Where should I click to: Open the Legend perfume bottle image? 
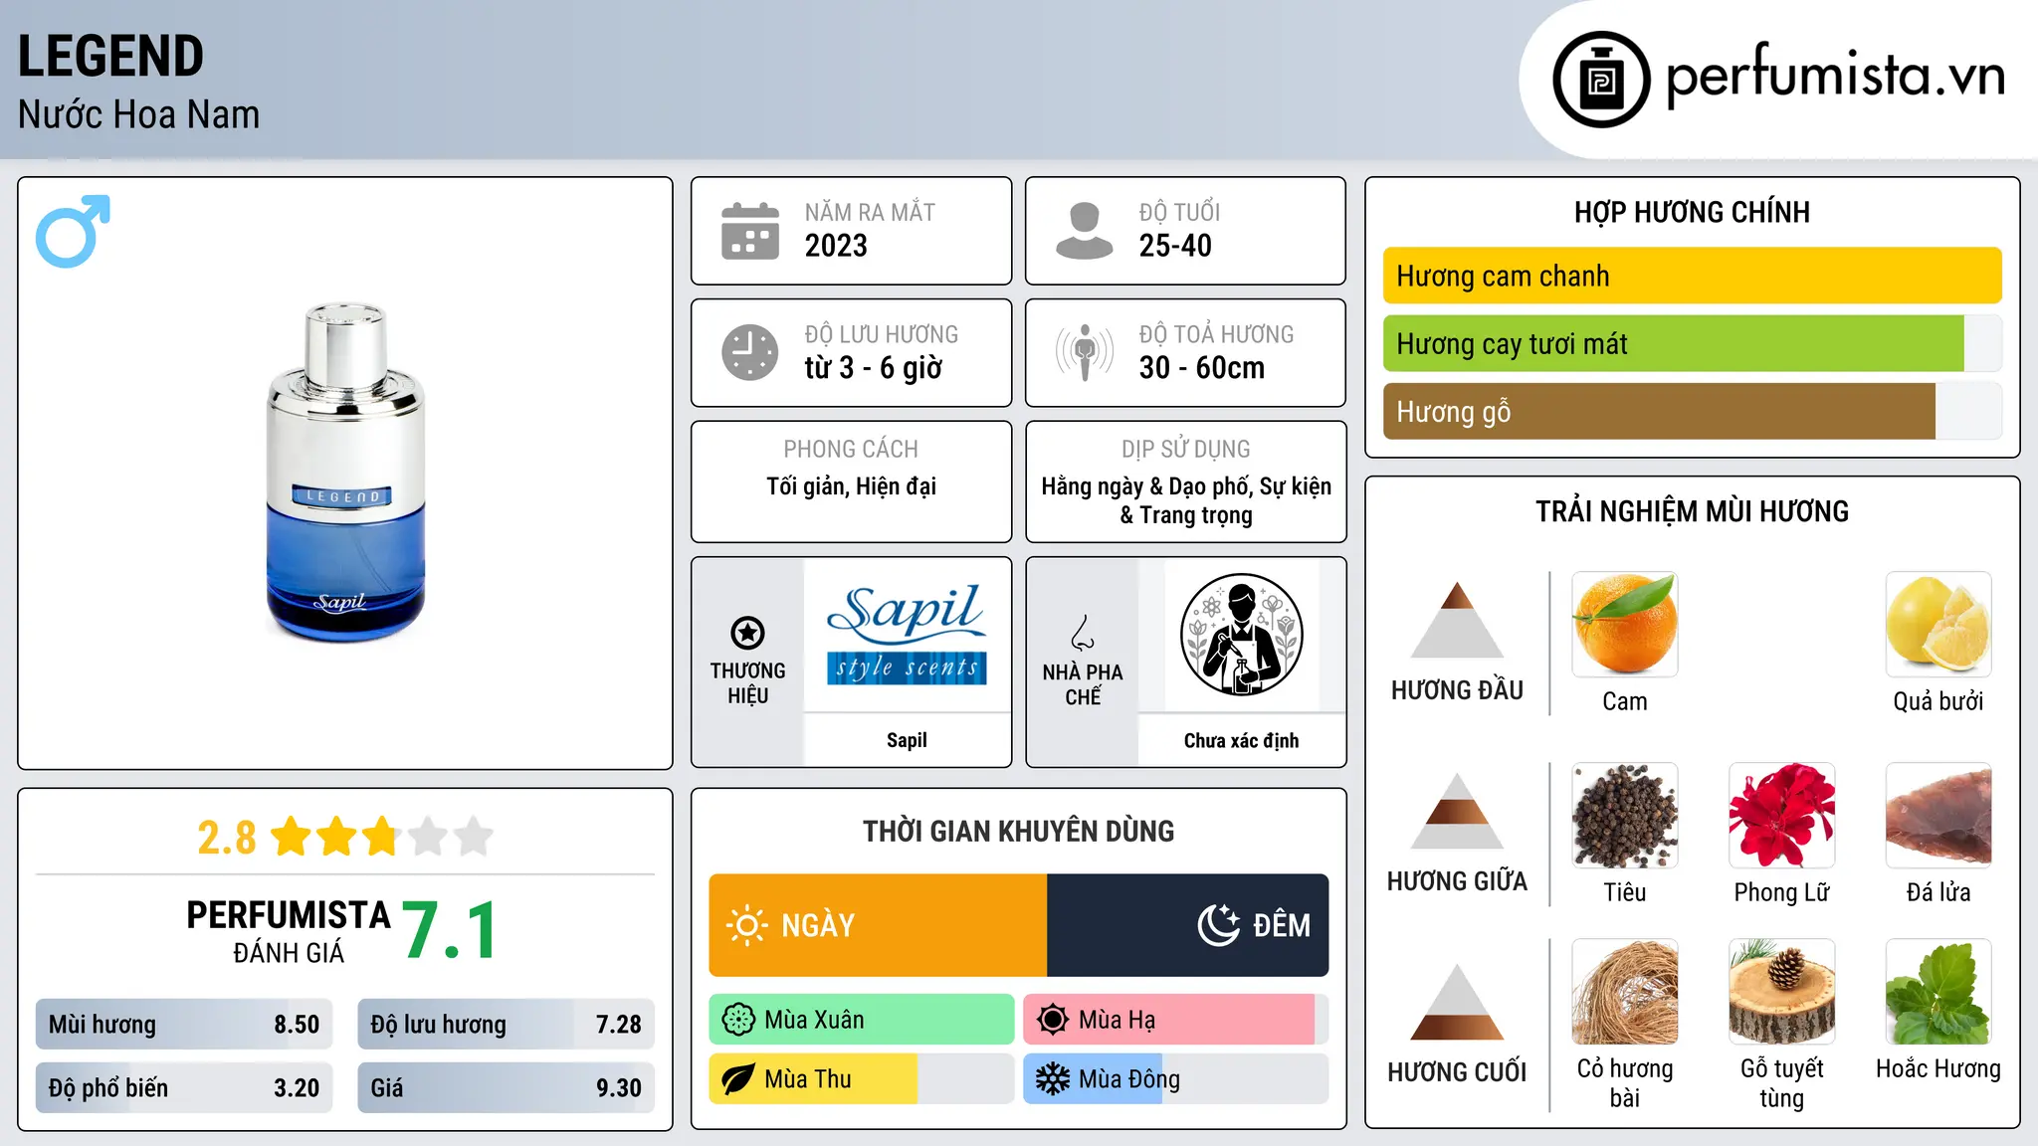pos(345,473)
